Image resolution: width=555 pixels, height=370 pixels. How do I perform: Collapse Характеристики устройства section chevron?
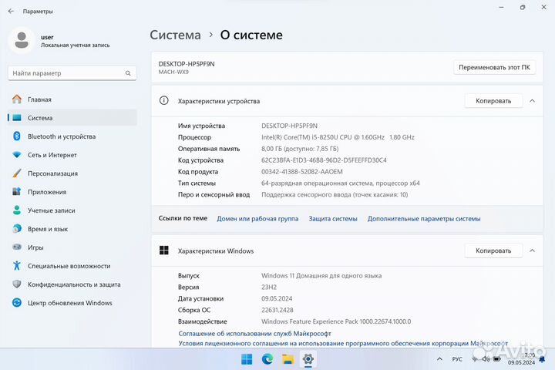[532, 101]
